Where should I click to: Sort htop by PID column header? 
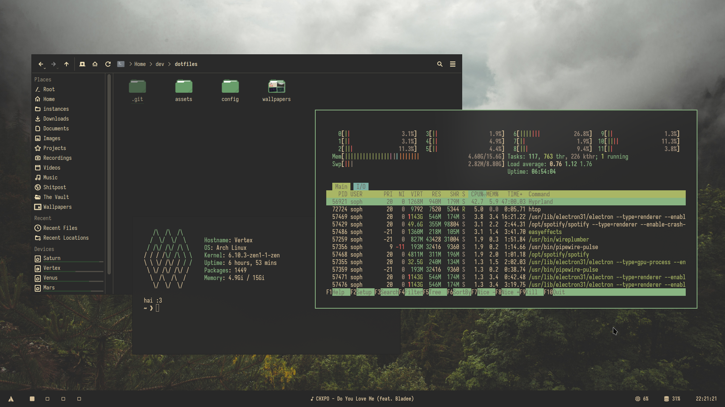(x=342, y=194)
